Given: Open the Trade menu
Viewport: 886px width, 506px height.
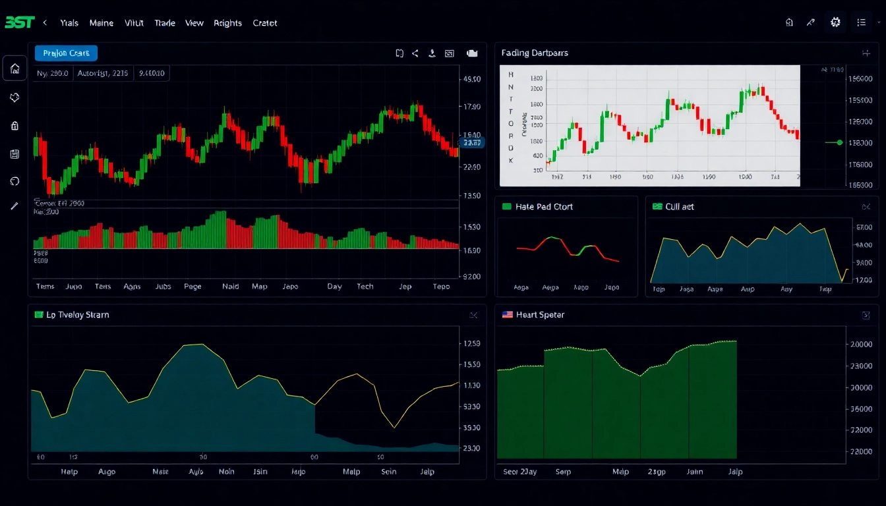Looking at the screenshot, I should [x=164, y=23].
